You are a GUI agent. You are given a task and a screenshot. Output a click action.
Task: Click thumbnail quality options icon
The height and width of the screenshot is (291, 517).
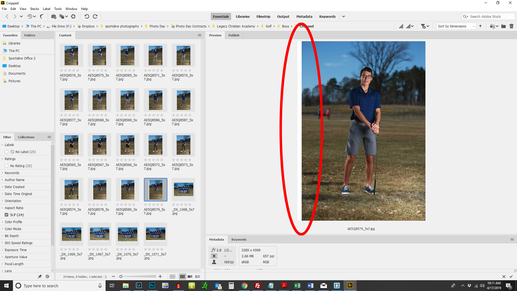(x=410, y=26)
